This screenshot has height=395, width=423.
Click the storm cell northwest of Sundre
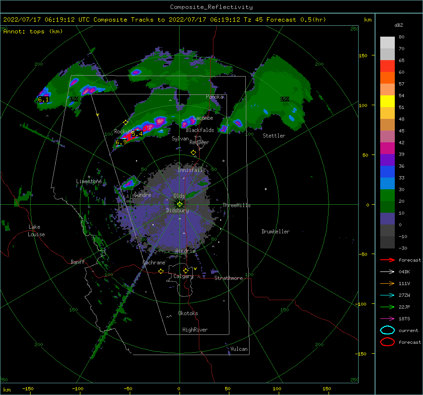coord(130,183)
